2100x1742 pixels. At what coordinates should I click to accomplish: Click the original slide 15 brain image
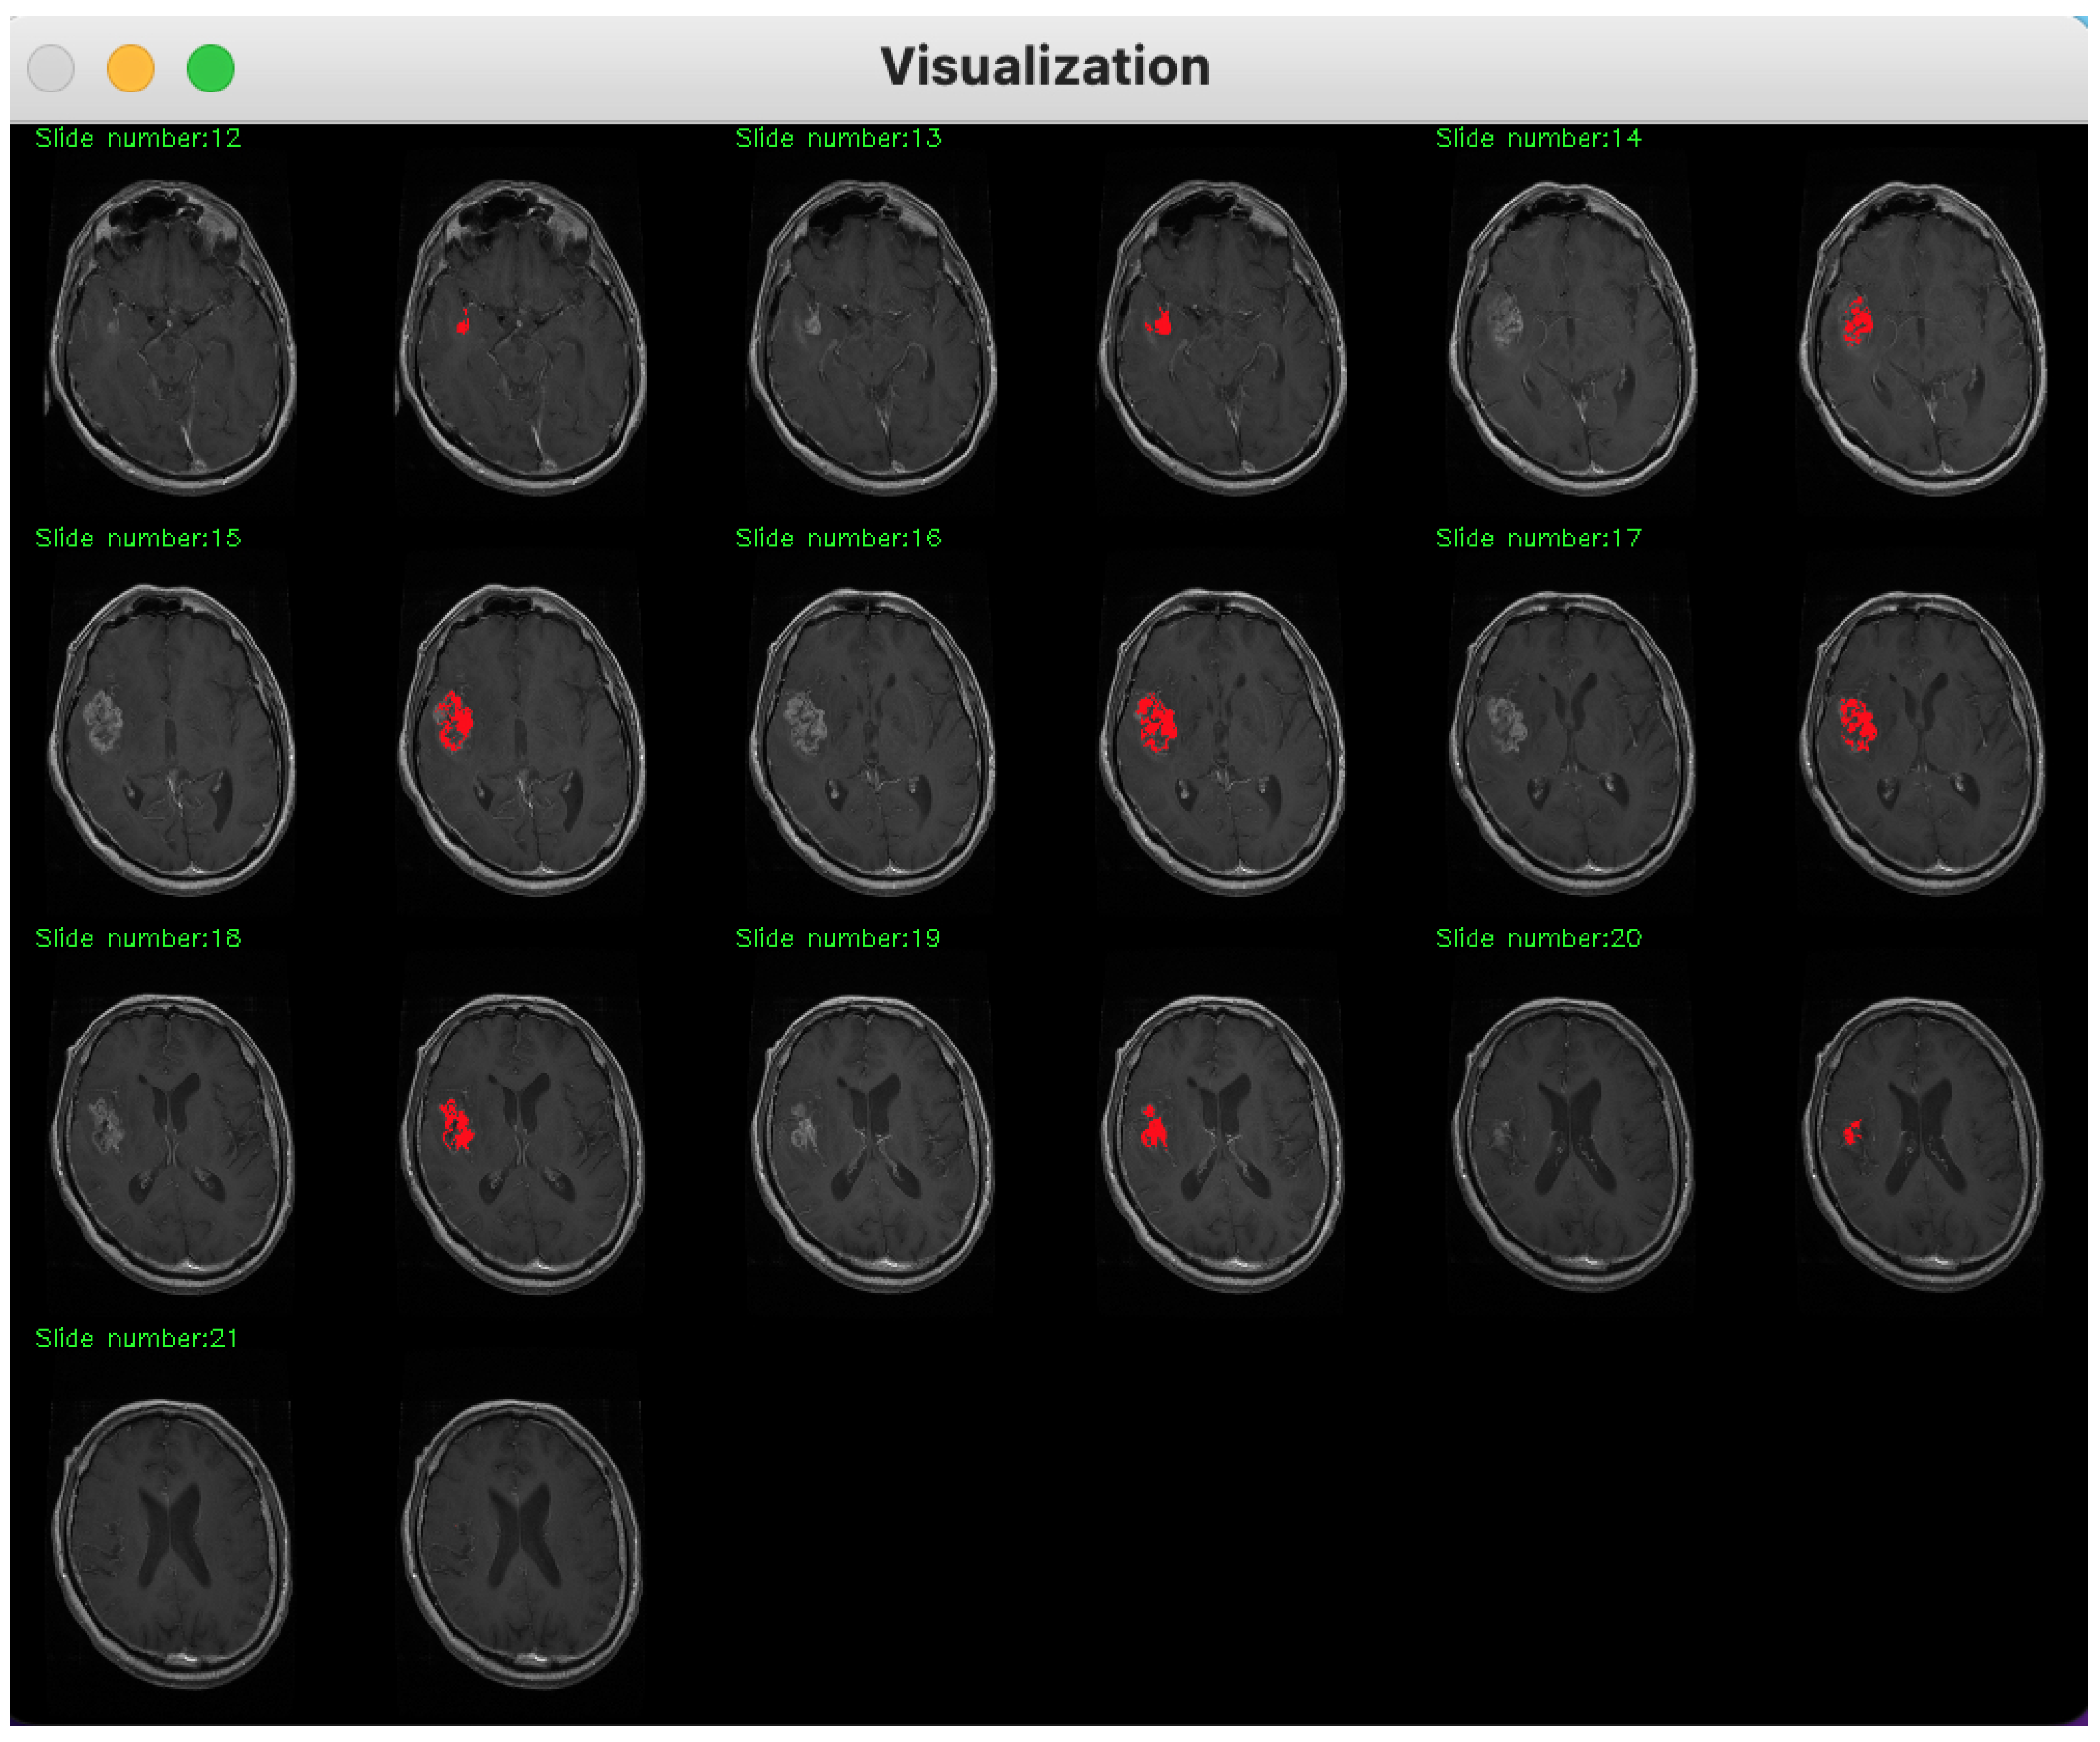[172, 739]
